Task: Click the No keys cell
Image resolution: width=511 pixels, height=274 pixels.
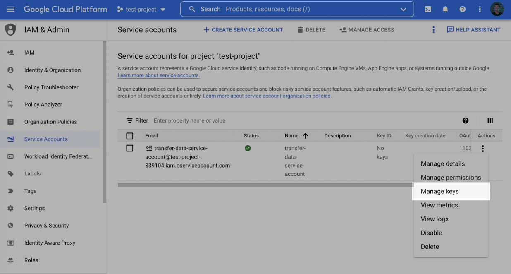Action: pos(382,153)
